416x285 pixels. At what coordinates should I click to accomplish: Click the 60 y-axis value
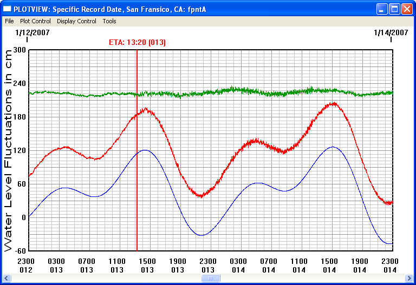coord(22,184)
